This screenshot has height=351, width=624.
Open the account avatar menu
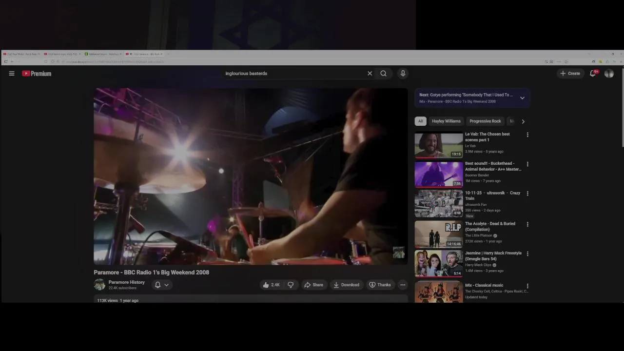(609, 74)
